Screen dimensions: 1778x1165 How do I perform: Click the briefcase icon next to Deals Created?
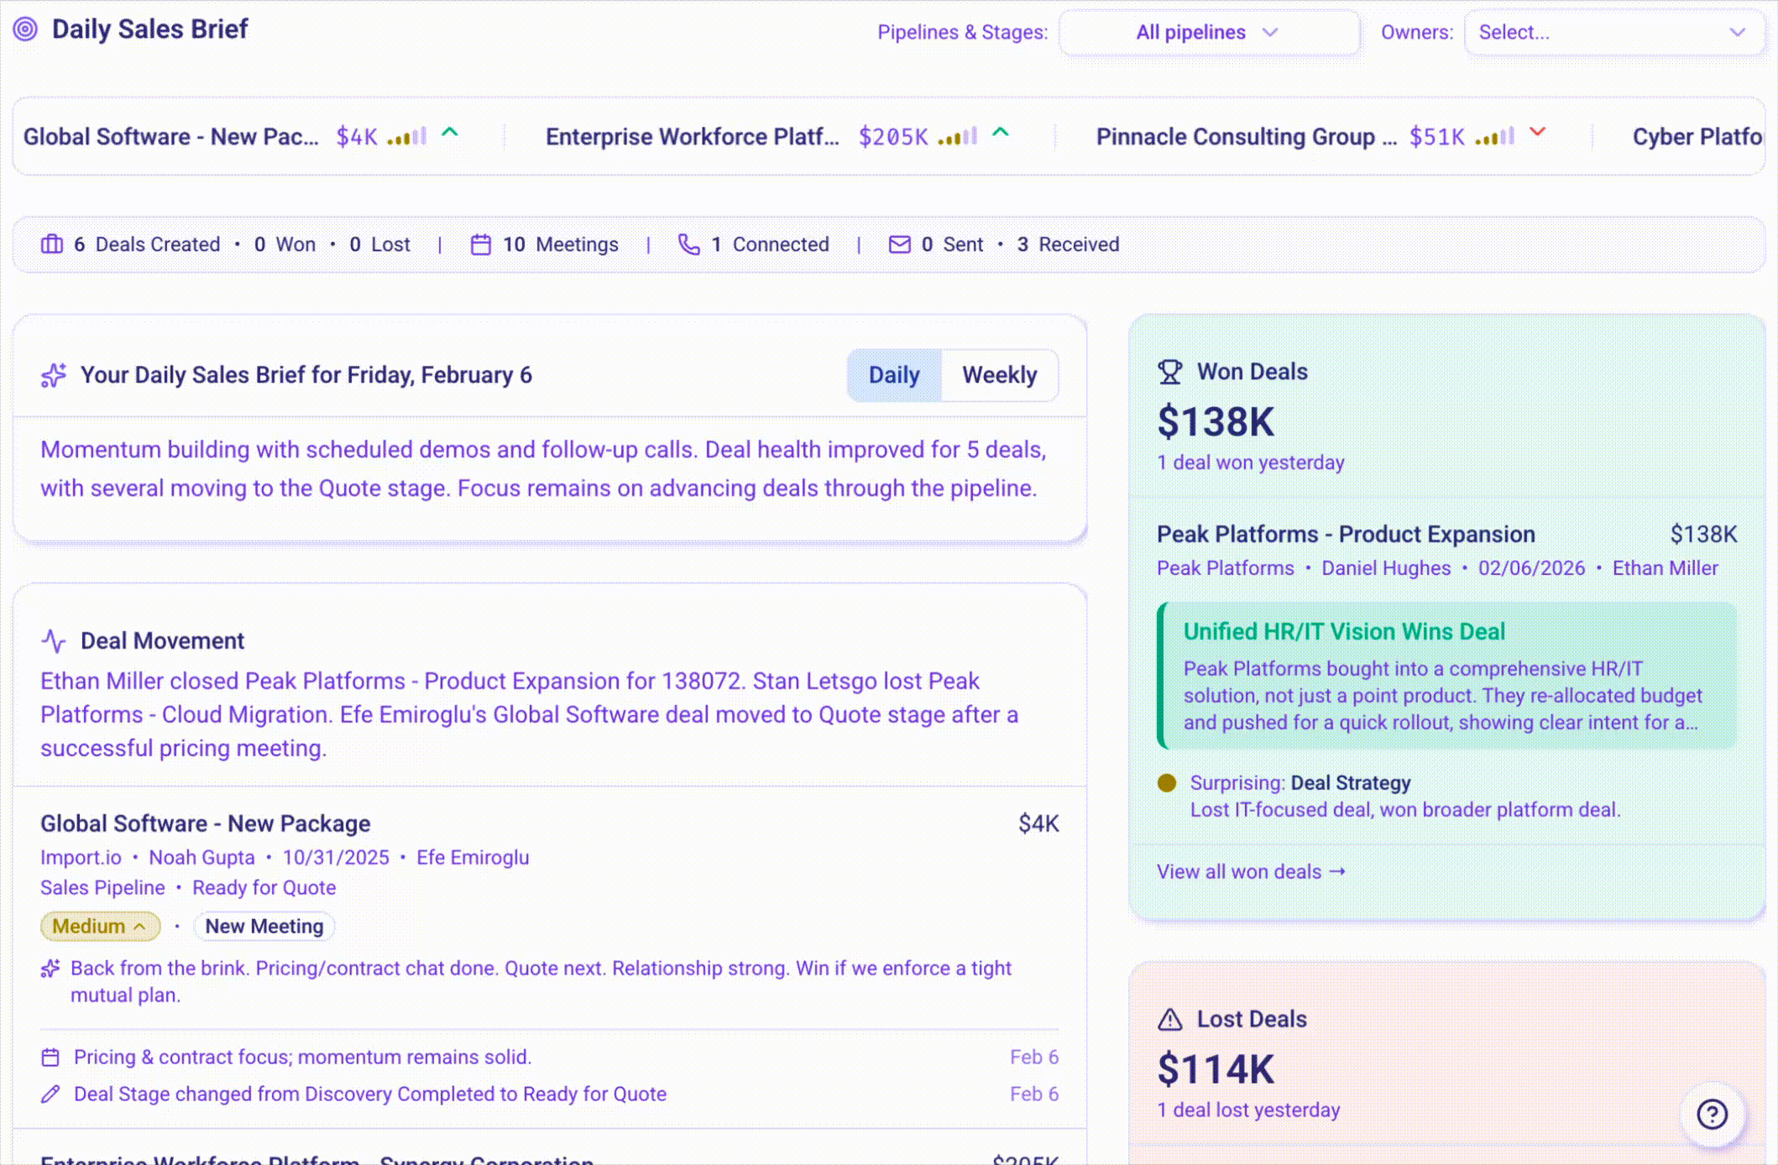[x=50, y=244]
